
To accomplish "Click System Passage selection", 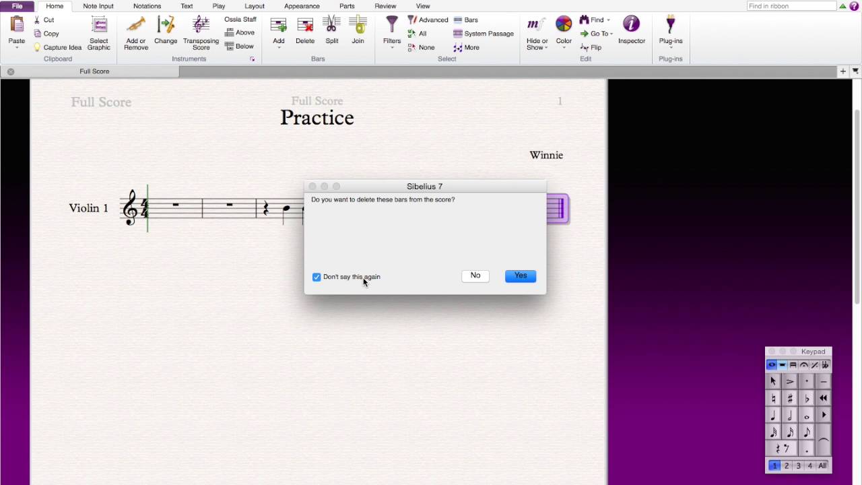I will [x=484, y=34].
